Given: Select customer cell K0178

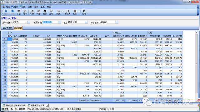Looking at the screenshot, I should [x=15, y=67].
